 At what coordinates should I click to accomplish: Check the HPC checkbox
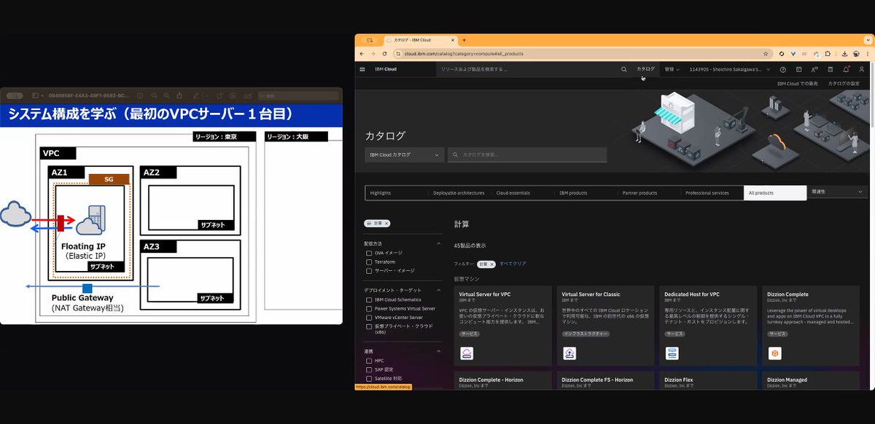click(369, 361)
